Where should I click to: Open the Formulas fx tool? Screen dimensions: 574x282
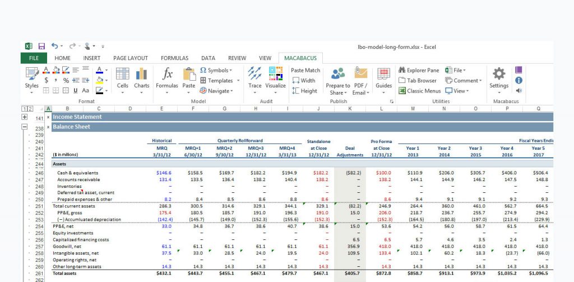point(167,73)
